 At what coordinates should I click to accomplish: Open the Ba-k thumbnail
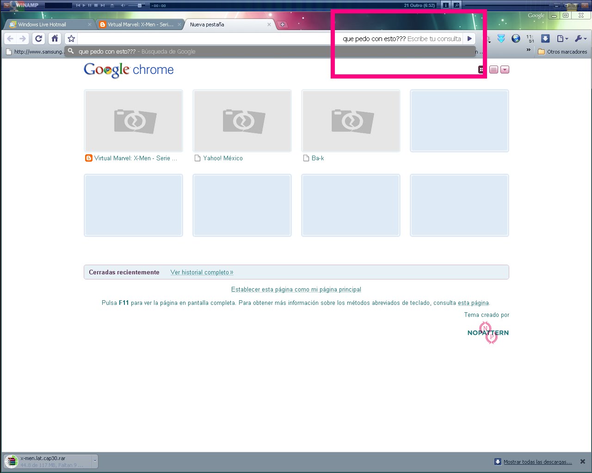pyautogui.click(x=351, y=121)
